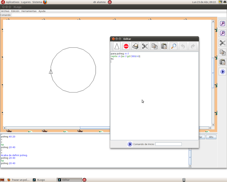The height and width of the screenshot is (182, 227).
Task: Click the paste clipboard icon in Editar toolbar
Action: tap(164, 46)
